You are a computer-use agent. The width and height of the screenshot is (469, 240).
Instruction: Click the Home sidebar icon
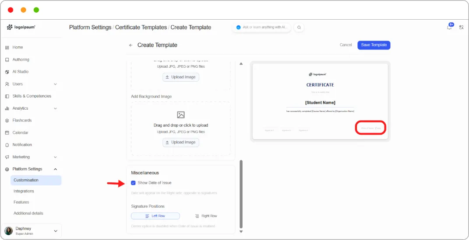pos(7,48)
